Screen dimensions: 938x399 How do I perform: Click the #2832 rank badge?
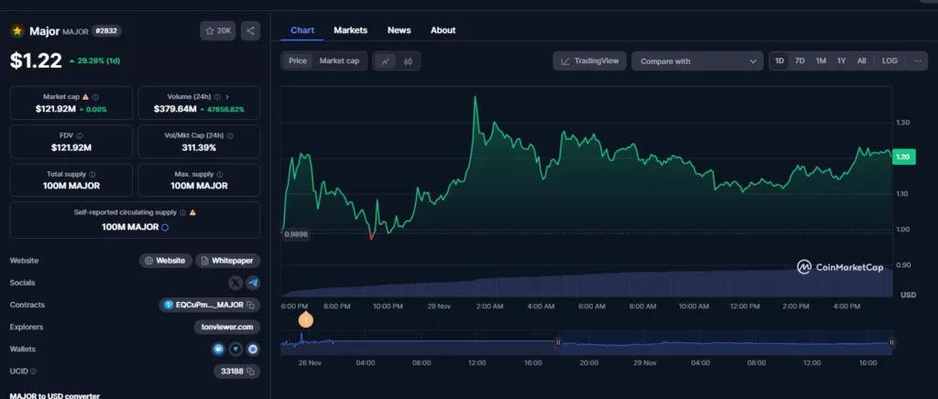pos(106,31)
